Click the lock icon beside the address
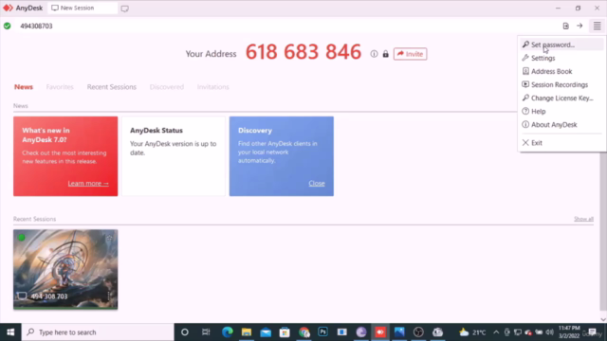Viewport: 607px width, 341px height. [x=386, y=54]
